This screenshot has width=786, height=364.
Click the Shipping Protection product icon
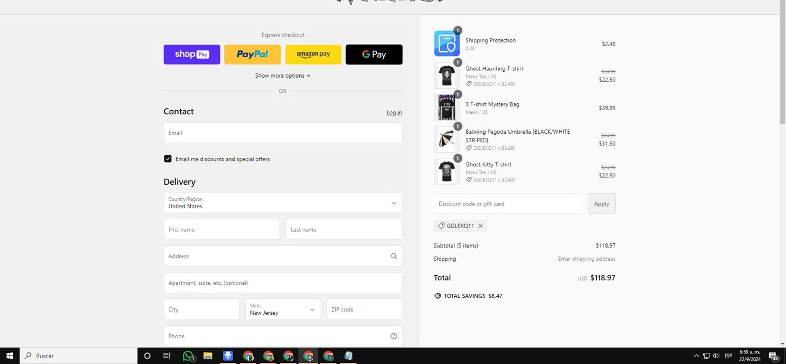click(x=446, y=44)
